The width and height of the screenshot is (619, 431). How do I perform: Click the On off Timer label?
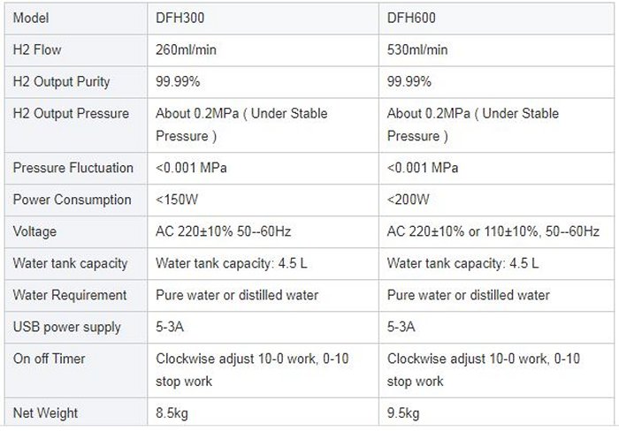point(50,359)
